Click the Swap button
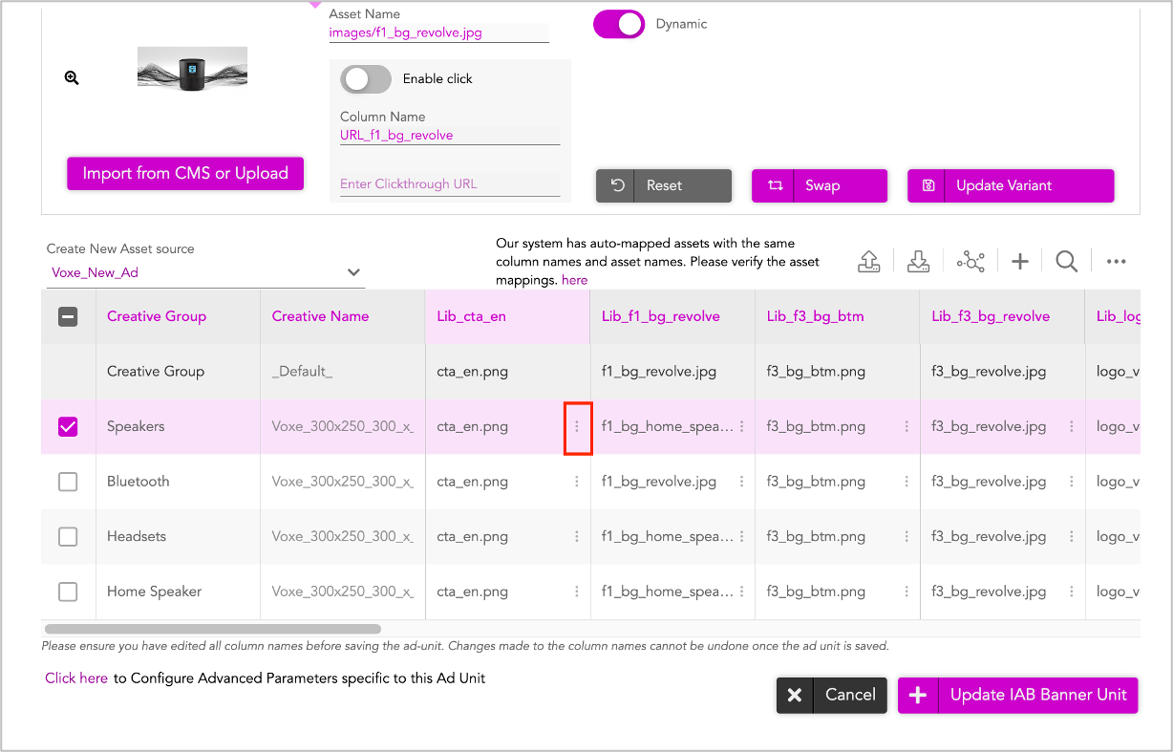The height and width of the screenshot is (753, 1173). click(x=820, y=185)
